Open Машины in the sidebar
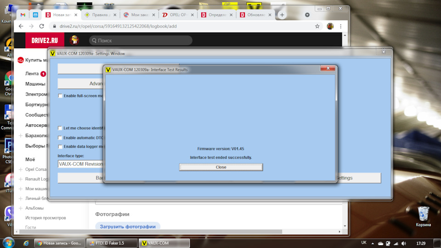This screenshot has width=441, height=248. click(35, 84)
